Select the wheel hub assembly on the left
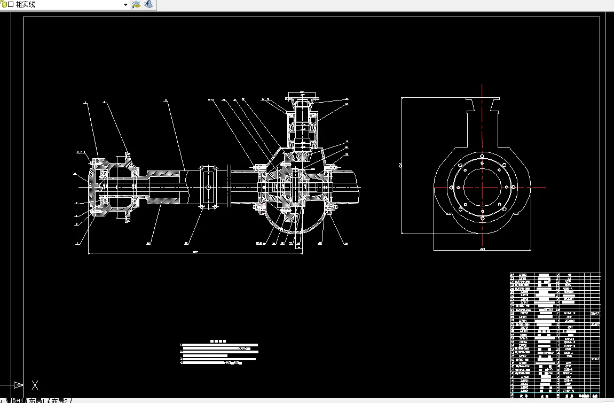This screenshot has width=614, height=403. 114,188
